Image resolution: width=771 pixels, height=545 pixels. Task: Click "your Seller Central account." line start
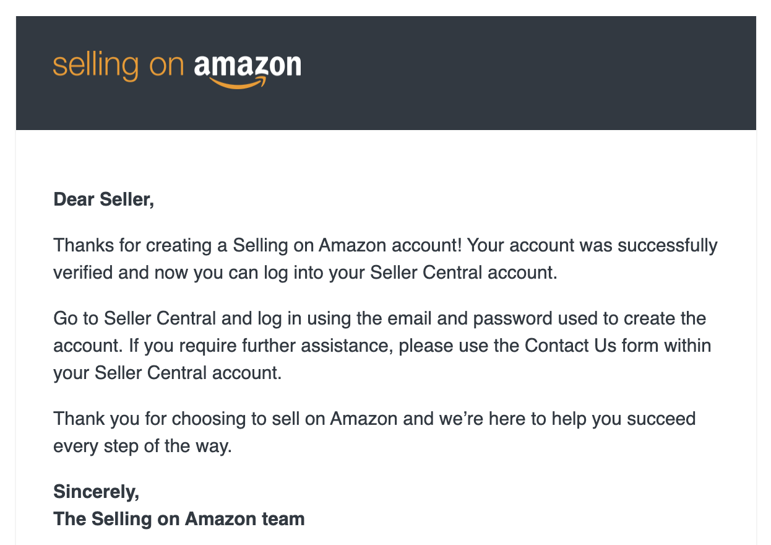(x=168, y=373)
